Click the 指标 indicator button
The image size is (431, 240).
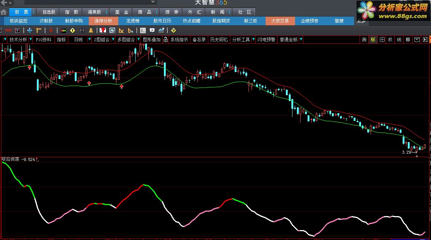(x=61, y=40)
